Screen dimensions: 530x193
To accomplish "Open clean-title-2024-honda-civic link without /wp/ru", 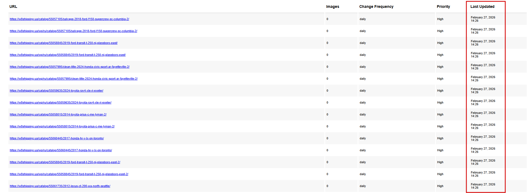I will tap(70, 67).
